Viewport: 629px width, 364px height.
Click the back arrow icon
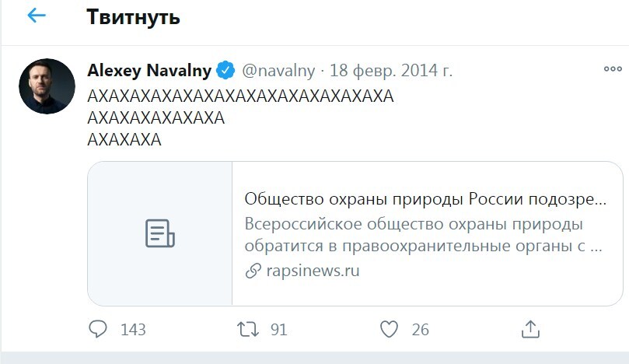point(37,16)
